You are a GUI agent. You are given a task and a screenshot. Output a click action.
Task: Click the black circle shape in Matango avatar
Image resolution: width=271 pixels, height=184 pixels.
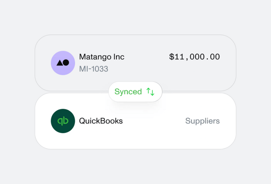tap(66, 62)
